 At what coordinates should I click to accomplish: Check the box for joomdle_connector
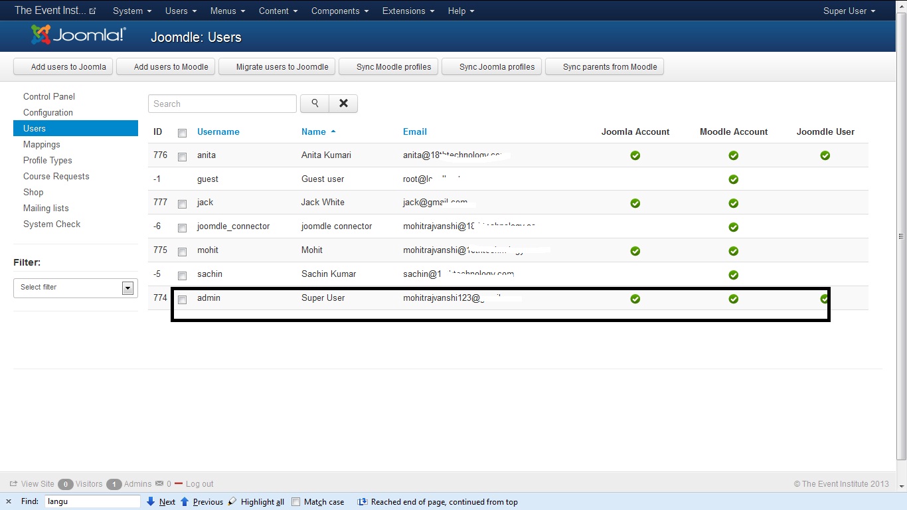click(x=182, y=228)
